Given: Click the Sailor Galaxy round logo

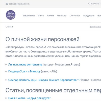Looking at the screenshot, I should [11, 15].
